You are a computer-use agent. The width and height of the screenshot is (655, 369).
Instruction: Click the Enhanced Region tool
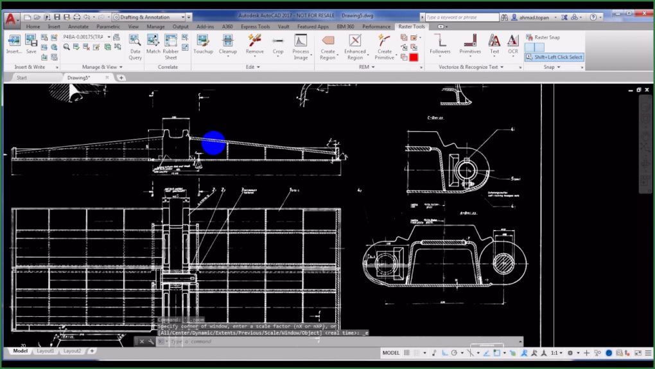[x=354, y=47]
